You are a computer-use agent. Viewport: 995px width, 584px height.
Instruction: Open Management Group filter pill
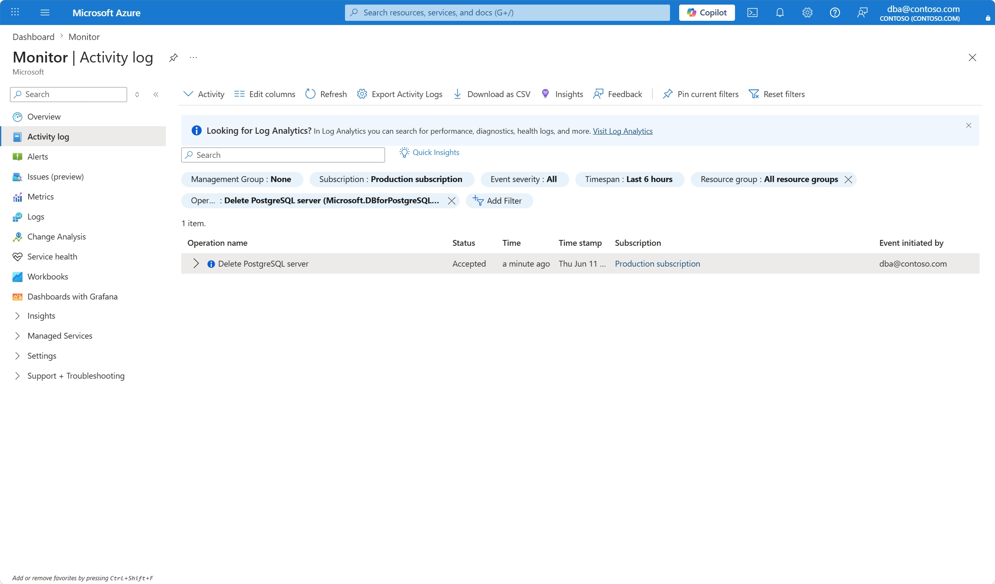coord(242,180)
